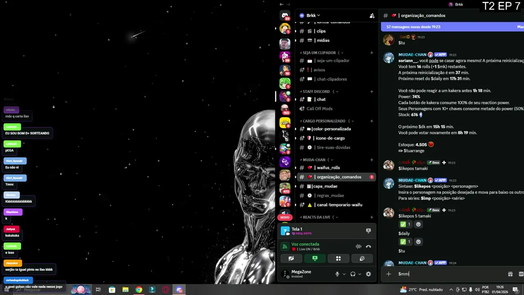Viewport: 524px width, 295px height.
Task: Open chat-clipadores channel
Action: (x=336, y=79)
